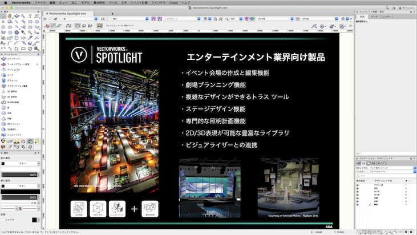Image resolution: width=417 pixels, height=235 pixels.
Task: Select the Zoom magnifier in Basic palette
Action: [x=23, y=16]
